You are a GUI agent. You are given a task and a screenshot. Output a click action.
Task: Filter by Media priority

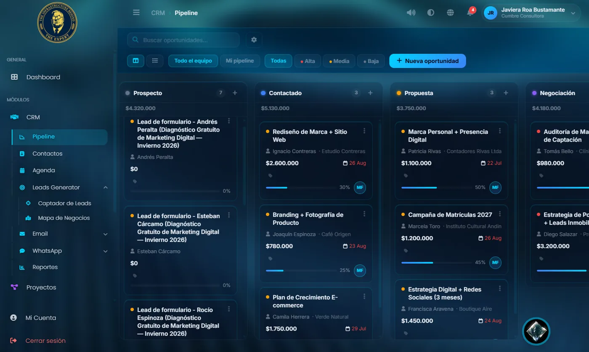[339, 61]
